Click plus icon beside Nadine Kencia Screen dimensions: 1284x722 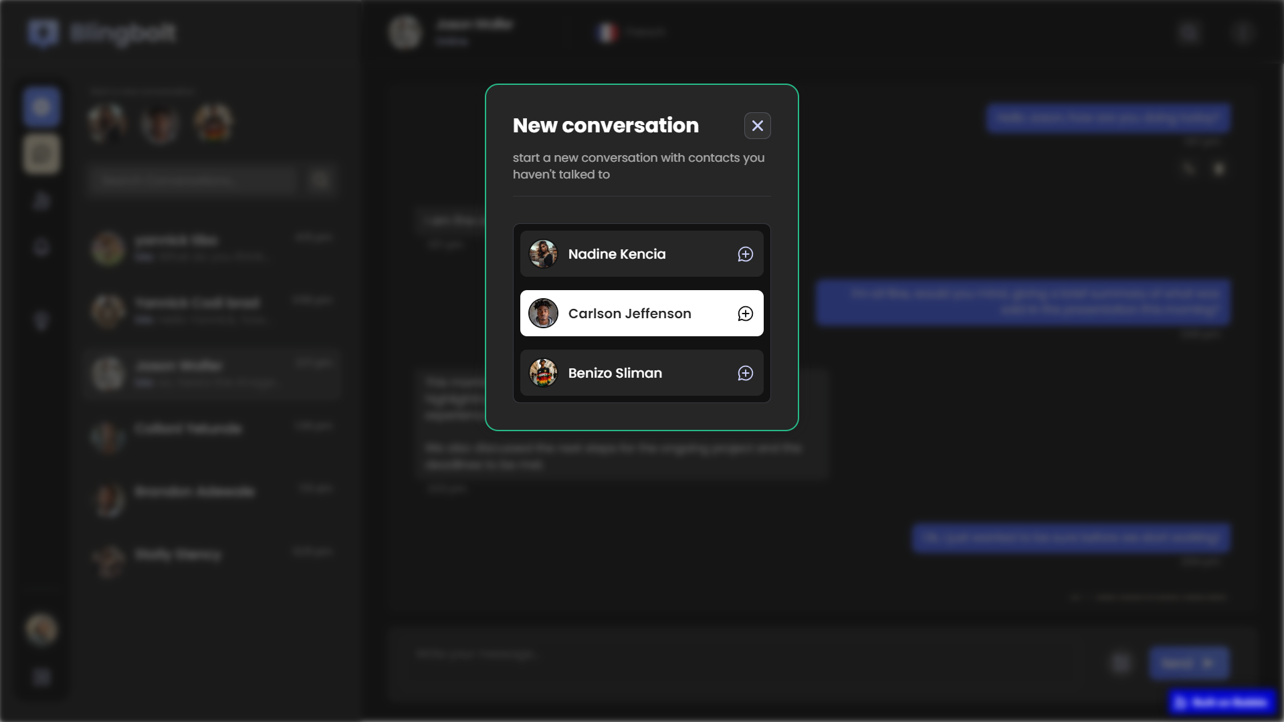tap(745, 254)
